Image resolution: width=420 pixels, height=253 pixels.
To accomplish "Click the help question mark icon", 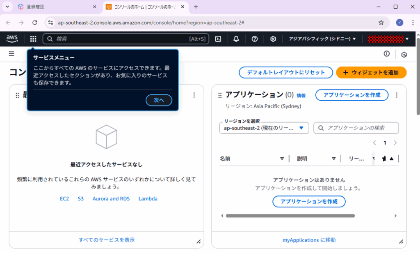I will [254, 39].
